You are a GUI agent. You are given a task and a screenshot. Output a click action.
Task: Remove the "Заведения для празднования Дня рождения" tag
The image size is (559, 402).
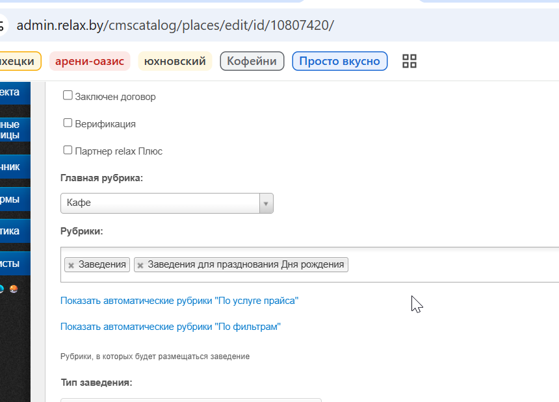pyautogui.click(x=140, y=265)
